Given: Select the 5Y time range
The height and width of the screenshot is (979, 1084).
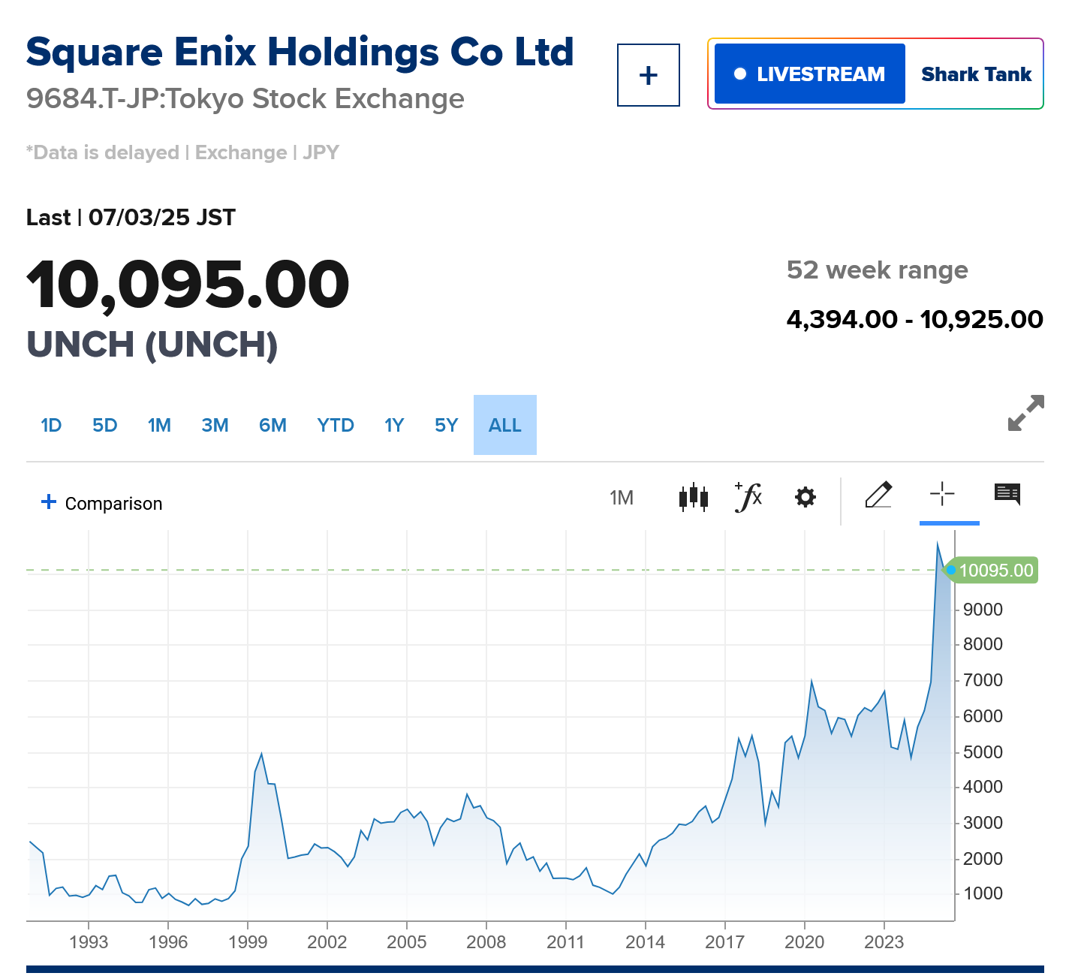Looking at the screenshot, I should point(447,426).
